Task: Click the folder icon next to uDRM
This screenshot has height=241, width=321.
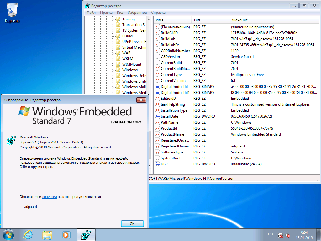Action: [x=118, y=36]
